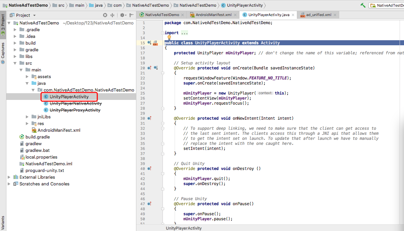Click the override gutter icon on line 47

(x=149, y=204)
